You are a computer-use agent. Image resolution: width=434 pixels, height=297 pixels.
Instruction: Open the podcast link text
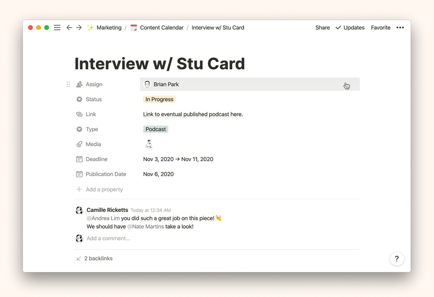193,114
